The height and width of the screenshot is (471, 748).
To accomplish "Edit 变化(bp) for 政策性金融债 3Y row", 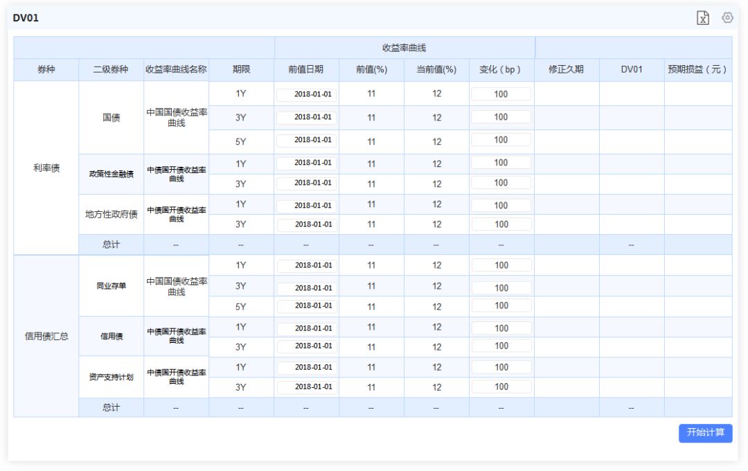I will pyautogui.click(x=501, y=183).
